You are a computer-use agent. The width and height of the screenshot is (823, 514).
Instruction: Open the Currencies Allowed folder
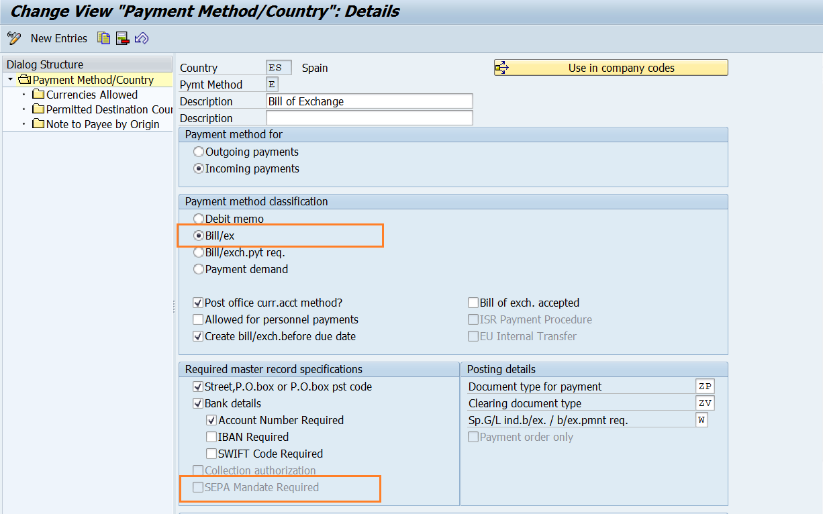[85, 95]
